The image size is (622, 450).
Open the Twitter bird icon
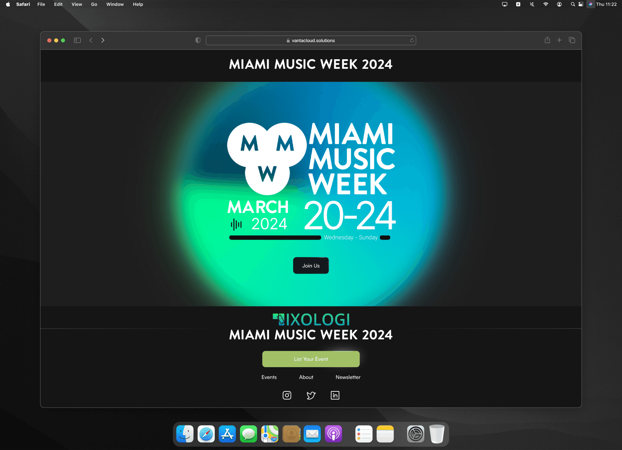pos(311,395)
